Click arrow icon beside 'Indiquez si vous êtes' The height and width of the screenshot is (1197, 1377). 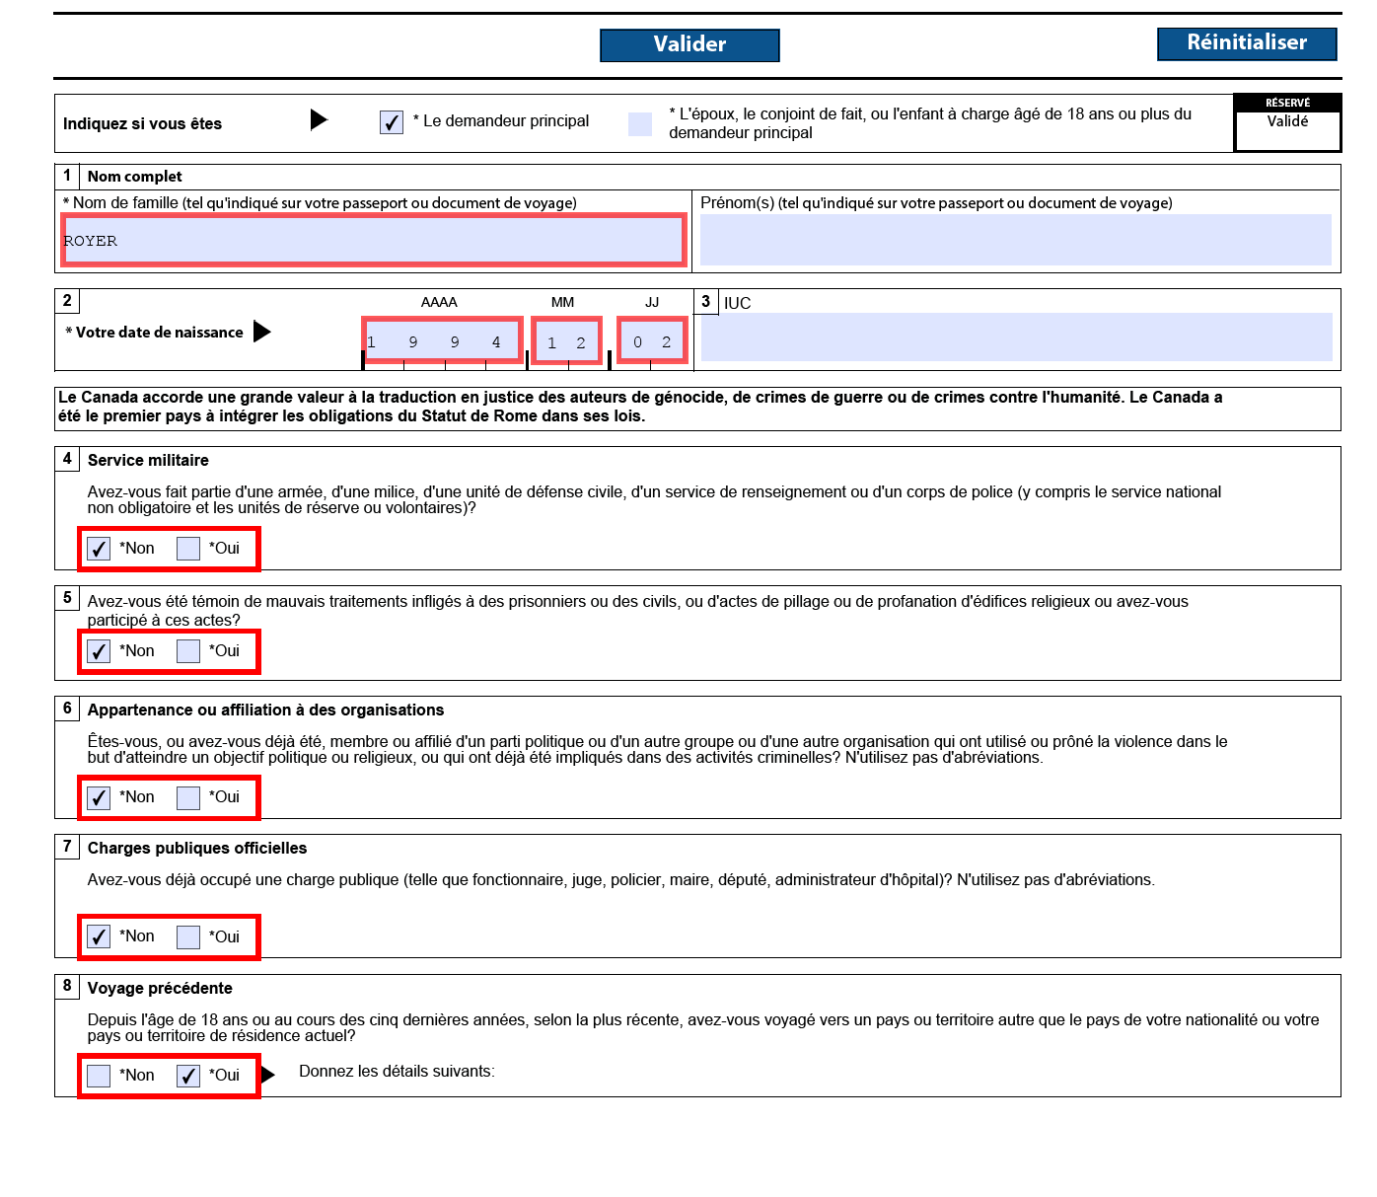[319, 119]
